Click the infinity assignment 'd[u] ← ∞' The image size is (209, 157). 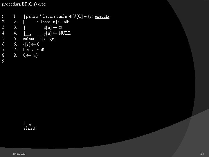53,28
